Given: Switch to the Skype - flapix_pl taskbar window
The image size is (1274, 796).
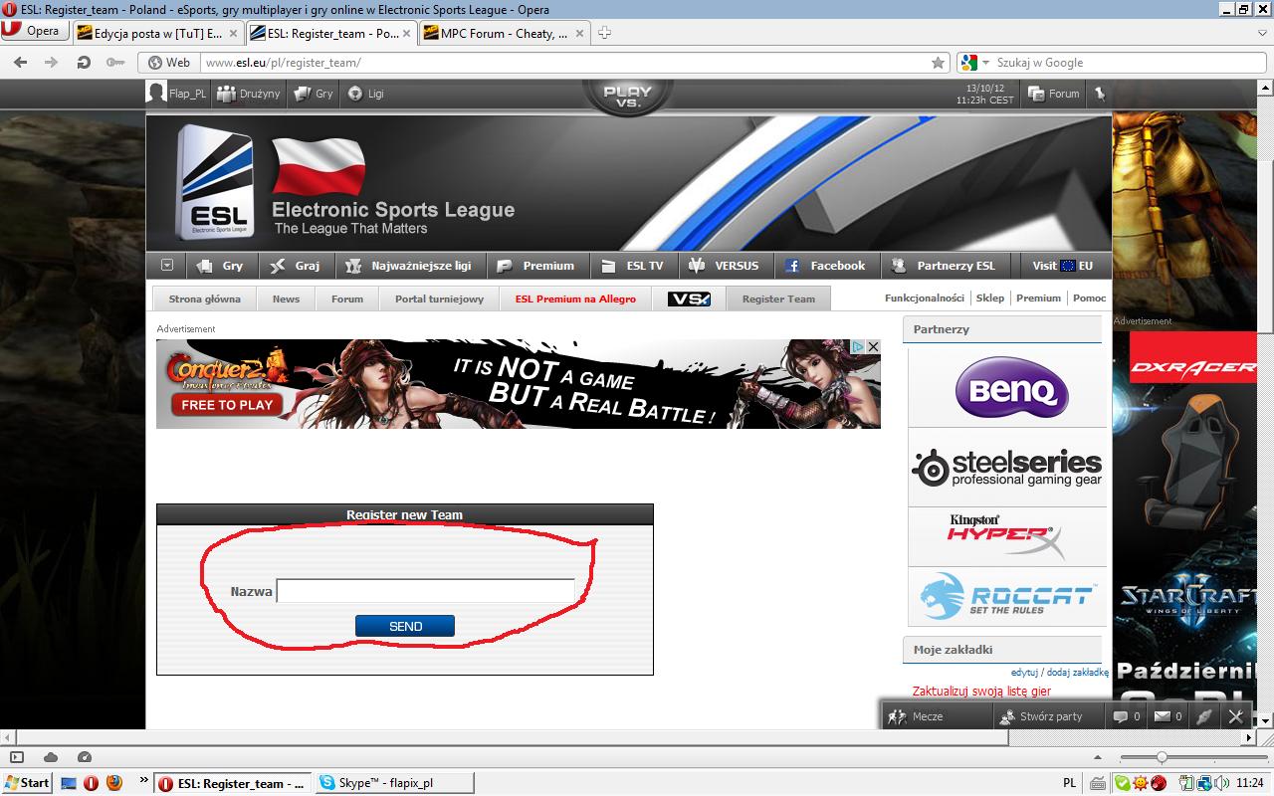Looking at the screenshot, I should (x=392, y=783).
